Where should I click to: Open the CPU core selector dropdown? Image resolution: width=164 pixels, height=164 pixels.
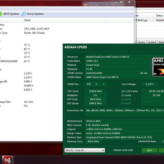pos(85,150)
